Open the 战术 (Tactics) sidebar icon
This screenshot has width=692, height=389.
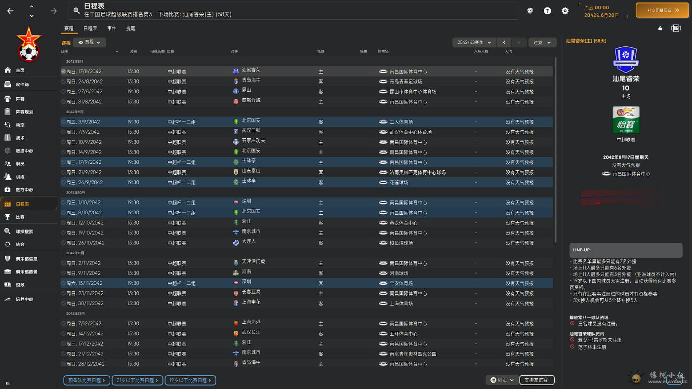7,138
